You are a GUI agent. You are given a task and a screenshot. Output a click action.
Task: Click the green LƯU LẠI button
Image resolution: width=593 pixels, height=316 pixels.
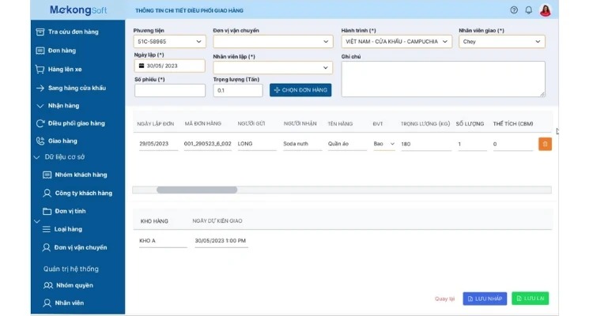pyautogui.click(x=530, y=299)
